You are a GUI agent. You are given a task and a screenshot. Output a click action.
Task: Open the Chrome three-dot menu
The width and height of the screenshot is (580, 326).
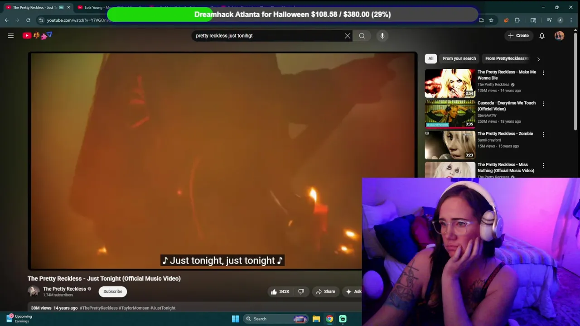[x=571, y=20]
